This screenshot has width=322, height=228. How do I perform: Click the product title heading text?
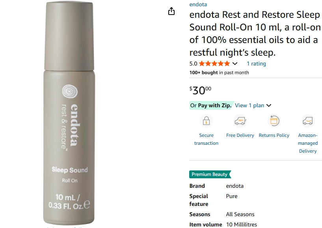pos(255,34)
